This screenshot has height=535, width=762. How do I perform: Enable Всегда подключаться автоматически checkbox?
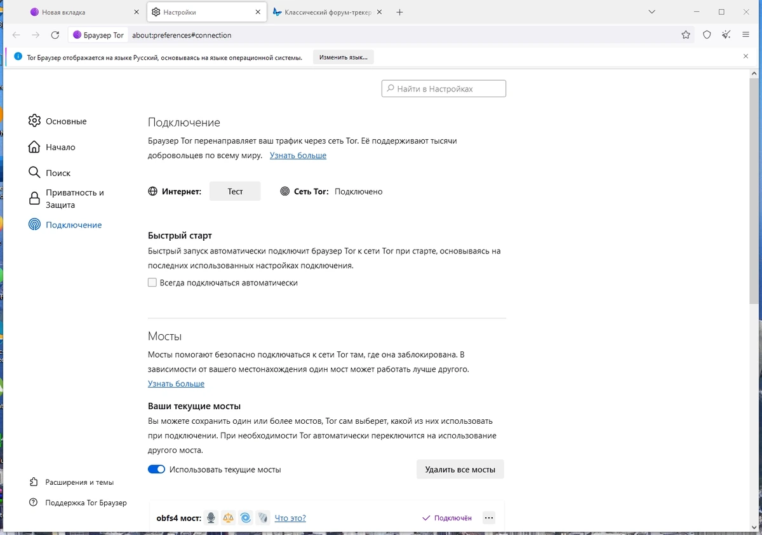pos(152,283)
